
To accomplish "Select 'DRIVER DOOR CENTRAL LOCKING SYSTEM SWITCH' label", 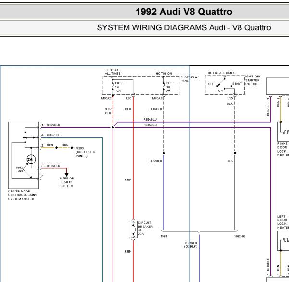I will click(x=23, y=195).
